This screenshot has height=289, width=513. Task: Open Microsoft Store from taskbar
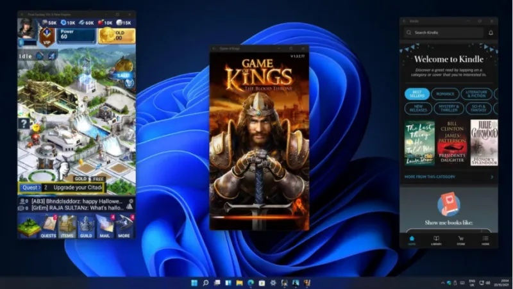coord(262,283)
